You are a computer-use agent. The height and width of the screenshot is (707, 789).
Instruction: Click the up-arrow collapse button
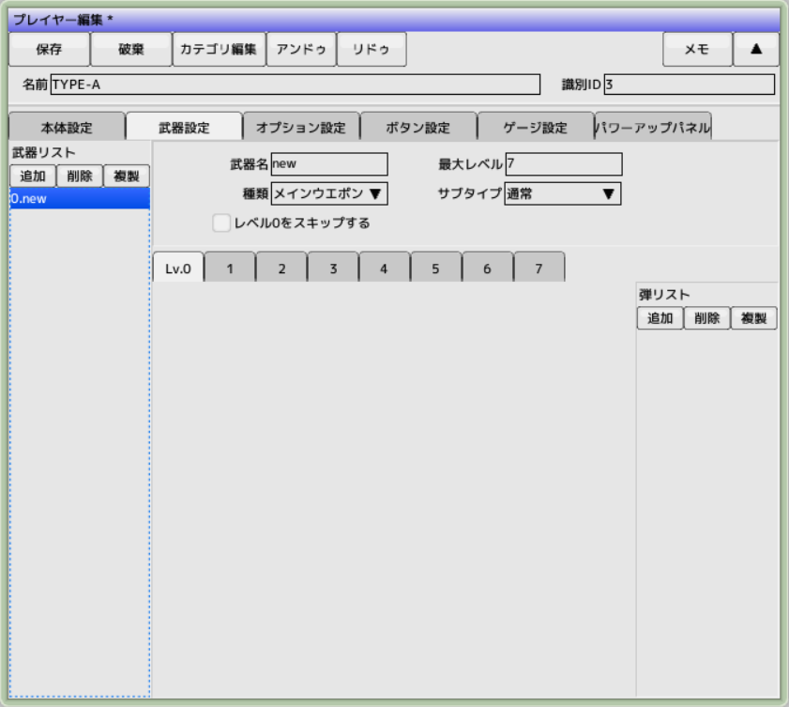tap(755, 50)
